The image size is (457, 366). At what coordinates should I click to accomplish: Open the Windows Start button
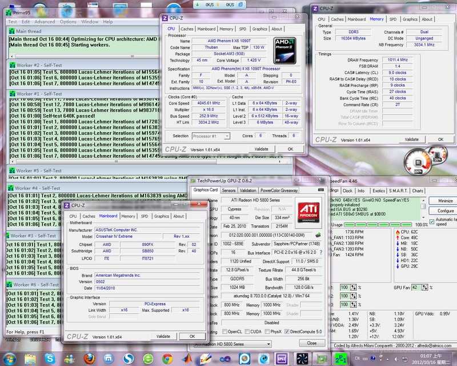(x=9, y=359)
